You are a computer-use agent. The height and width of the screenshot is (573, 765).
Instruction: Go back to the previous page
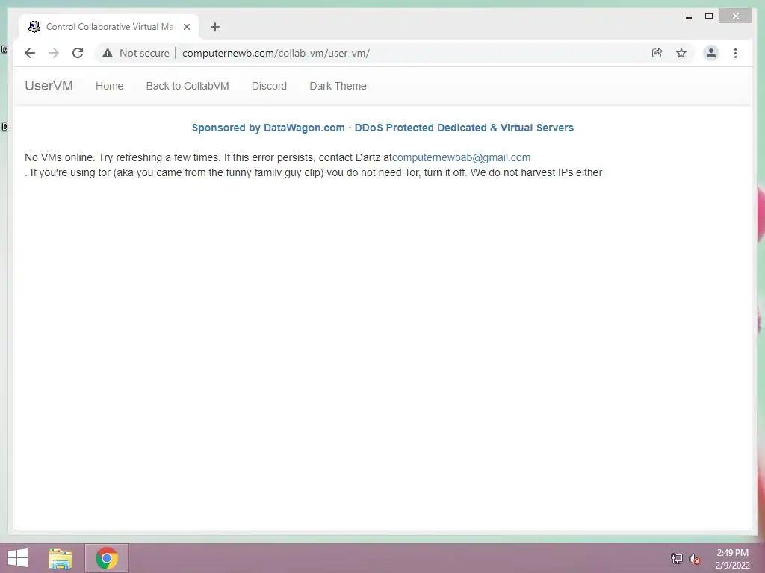[30, 53]
